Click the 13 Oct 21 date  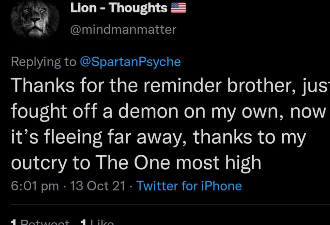pos(98,186)
